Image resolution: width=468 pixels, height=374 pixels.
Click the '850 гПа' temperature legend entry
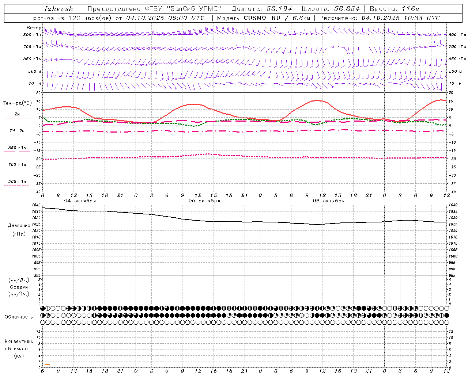click(17, 148)
